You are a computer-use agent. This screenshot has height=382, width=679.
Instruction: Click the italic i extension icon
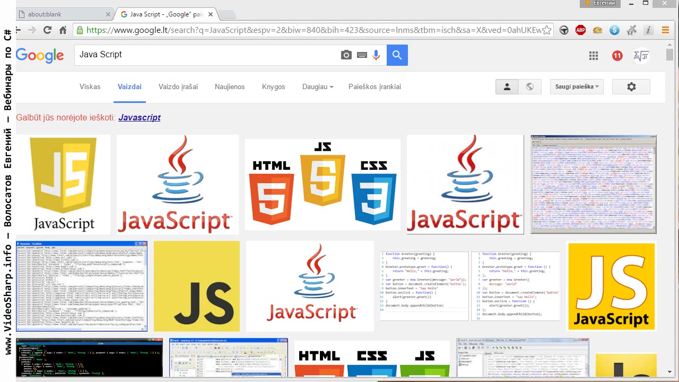click(x=648, y=30)
